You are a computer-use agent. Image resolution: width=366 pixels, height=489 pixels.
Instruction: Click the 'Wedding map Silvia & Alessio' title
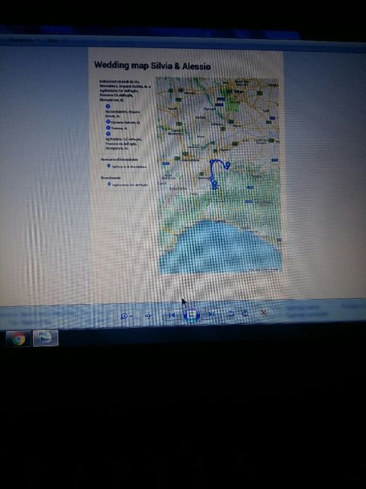click(153, 65)
